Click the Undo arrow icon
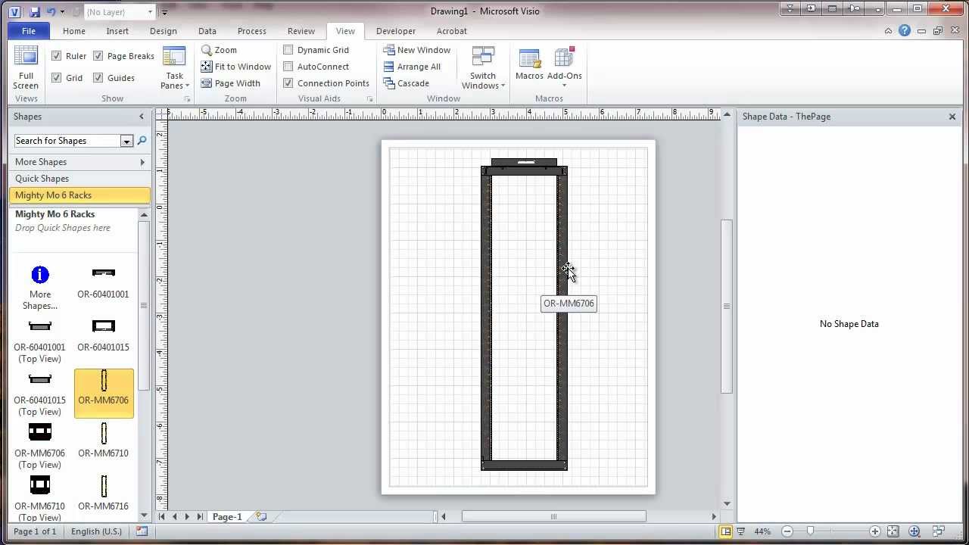The image size is (969, 545). [x=51, y=11]
